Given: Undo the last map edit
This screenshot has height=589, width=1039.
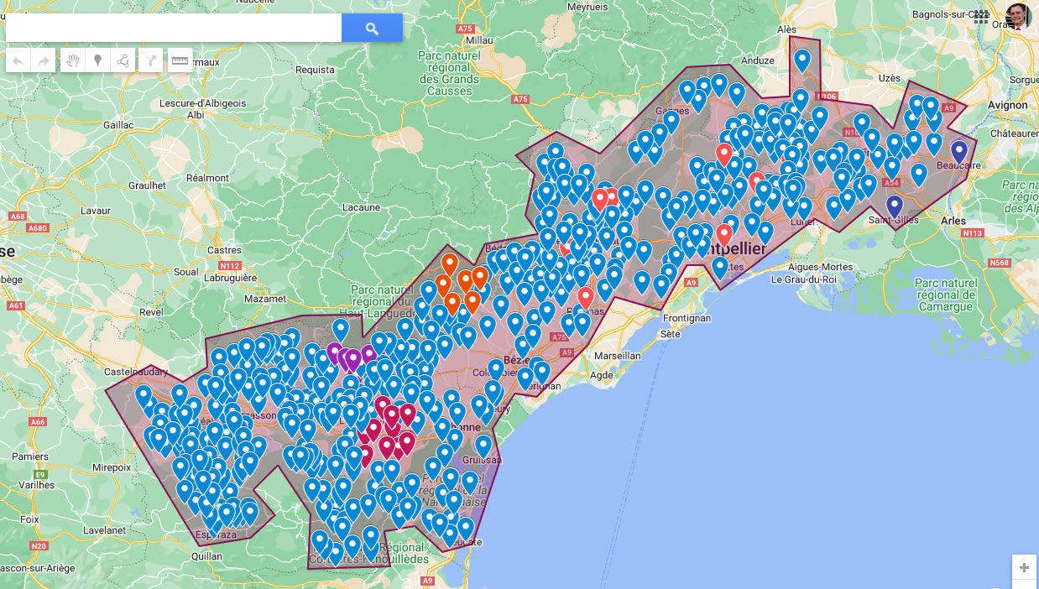Looking at the screenshot, I should 18,60.
